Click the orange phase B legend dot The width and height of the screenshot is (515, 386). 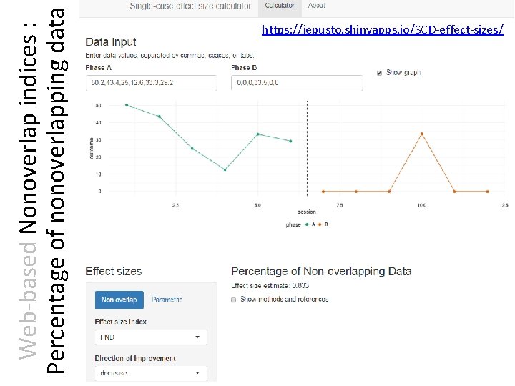[319, 224]
